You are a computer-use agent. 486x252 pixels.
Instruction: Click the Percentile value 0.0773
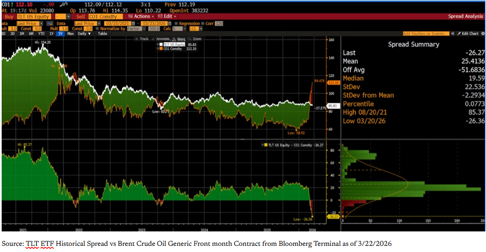(474, 104)
